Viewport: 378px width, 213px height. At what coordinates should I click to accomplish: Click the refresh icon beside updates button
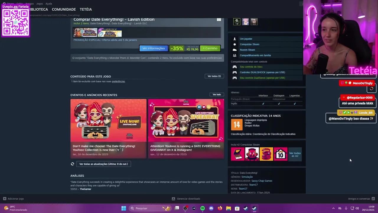(72, 164)
